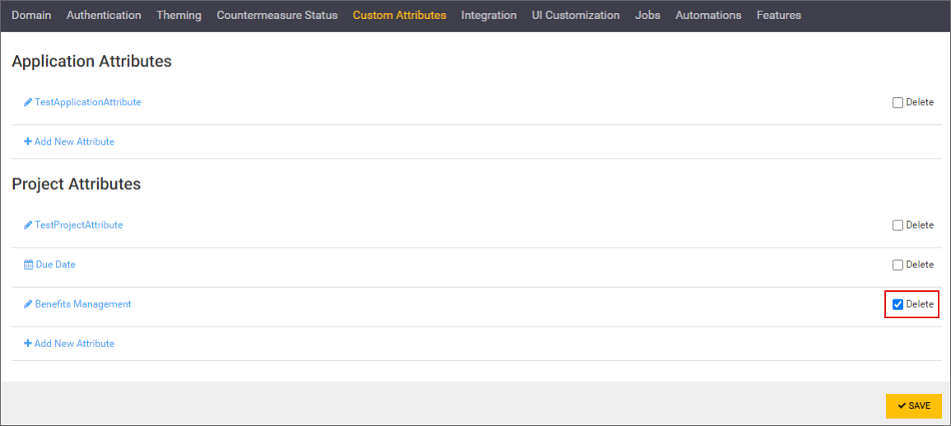Click plus icon under Application Attributes
Screen dimensions: 951x426
point(28,142)
